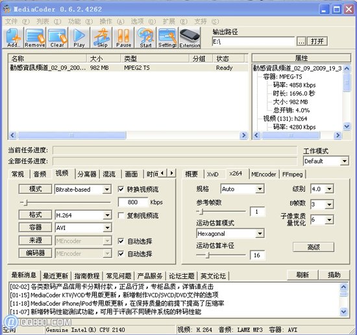Viewport: 357px width, 335px height.
Task: Open the Extension device icon
Action: (190, 38)
